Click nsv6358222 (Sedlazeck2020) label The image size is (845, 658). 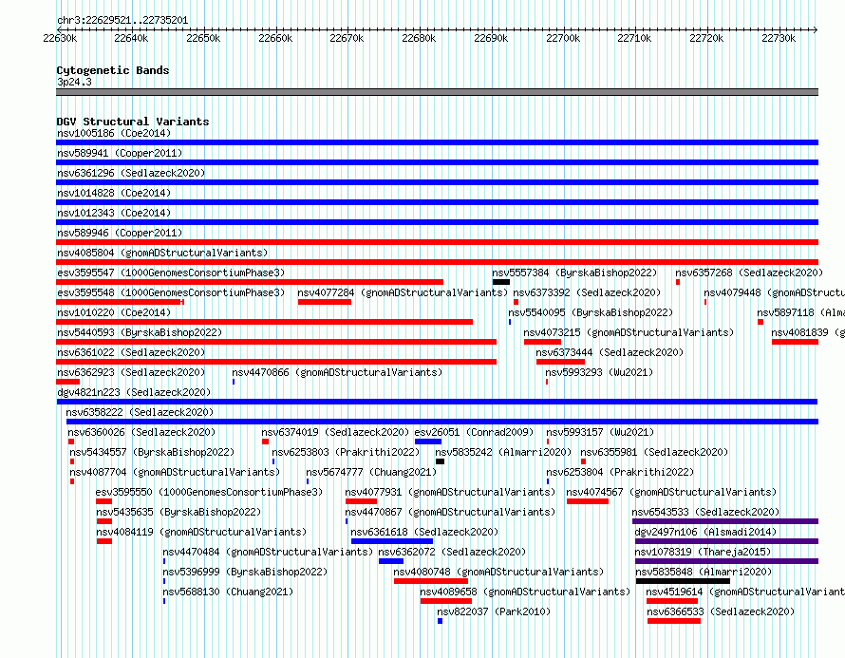click(140, 412)
